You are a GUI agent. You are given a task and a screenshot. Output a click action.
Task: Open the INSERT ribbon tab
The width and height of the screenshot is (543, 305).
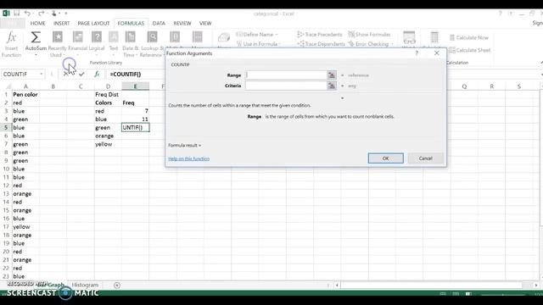coord(61,23)
